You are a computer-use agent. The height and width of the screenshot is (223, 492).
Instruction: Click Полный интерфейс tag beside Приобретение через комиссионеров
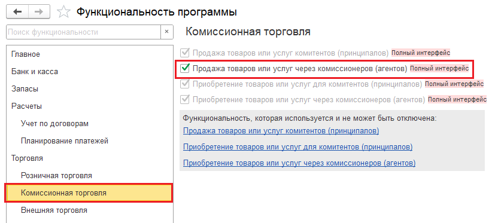tap(457, 100)
